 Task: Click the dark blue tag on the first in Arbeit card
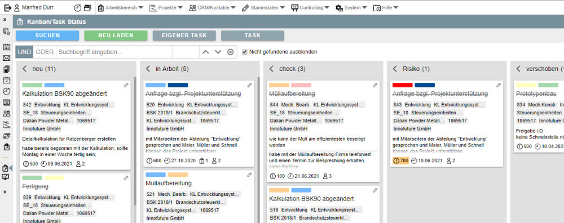pos(178,85)
